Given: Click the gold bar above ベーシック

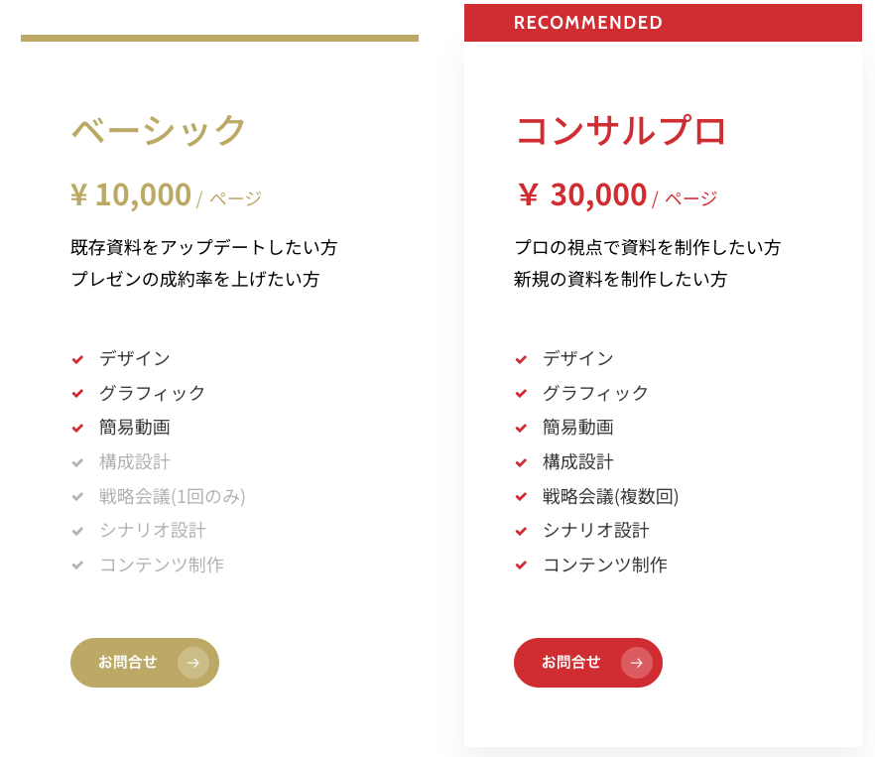Looking at the screenshot, I should pos(219,39).
